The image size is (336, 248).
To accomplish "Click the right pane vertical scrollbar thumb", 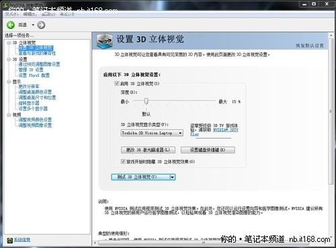I will click(331, 112).
